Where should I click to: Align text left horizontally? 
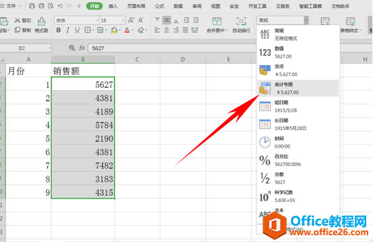(157, 30)
